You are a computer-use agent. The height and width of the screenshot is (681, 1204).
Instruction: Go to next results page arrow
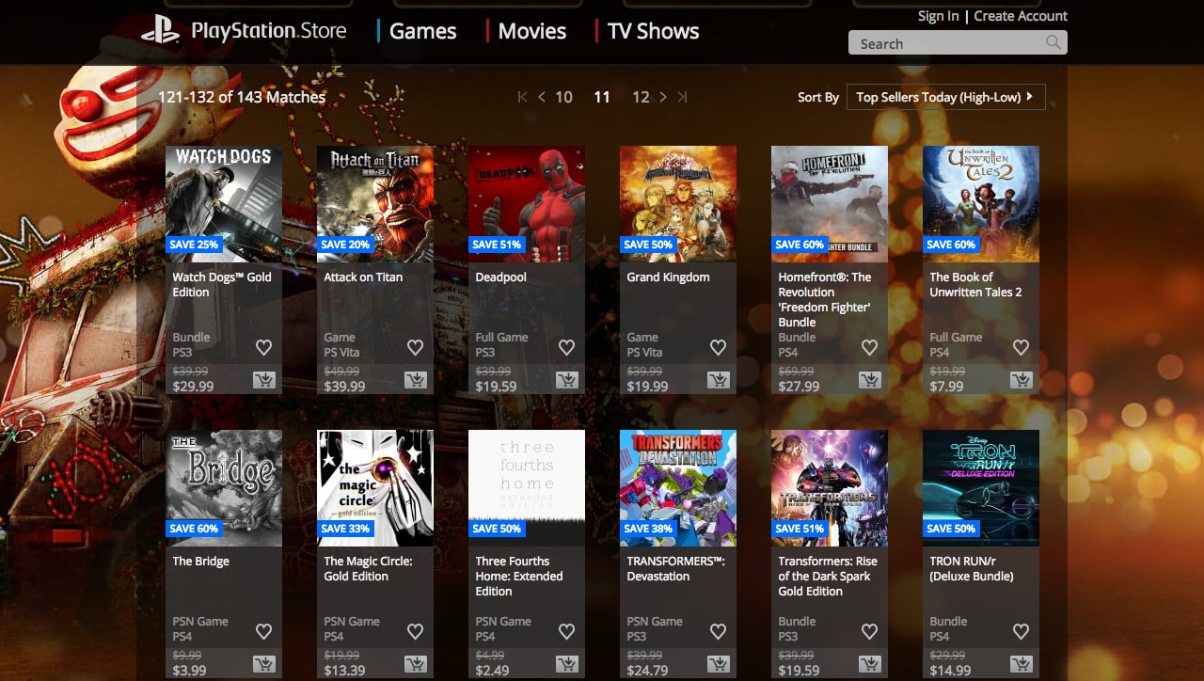663,97
